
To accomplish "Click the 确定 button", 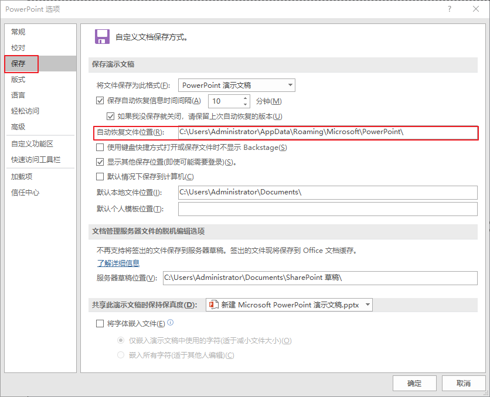I will [414, 384].
